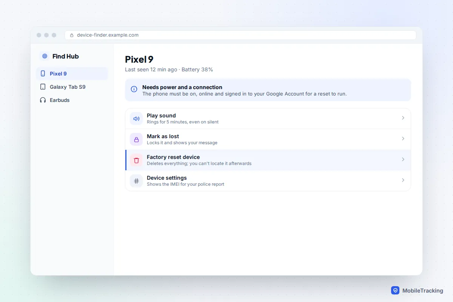453x302 pixels.
Task: Choose the Play sound action
Action: tap(268, 119)
